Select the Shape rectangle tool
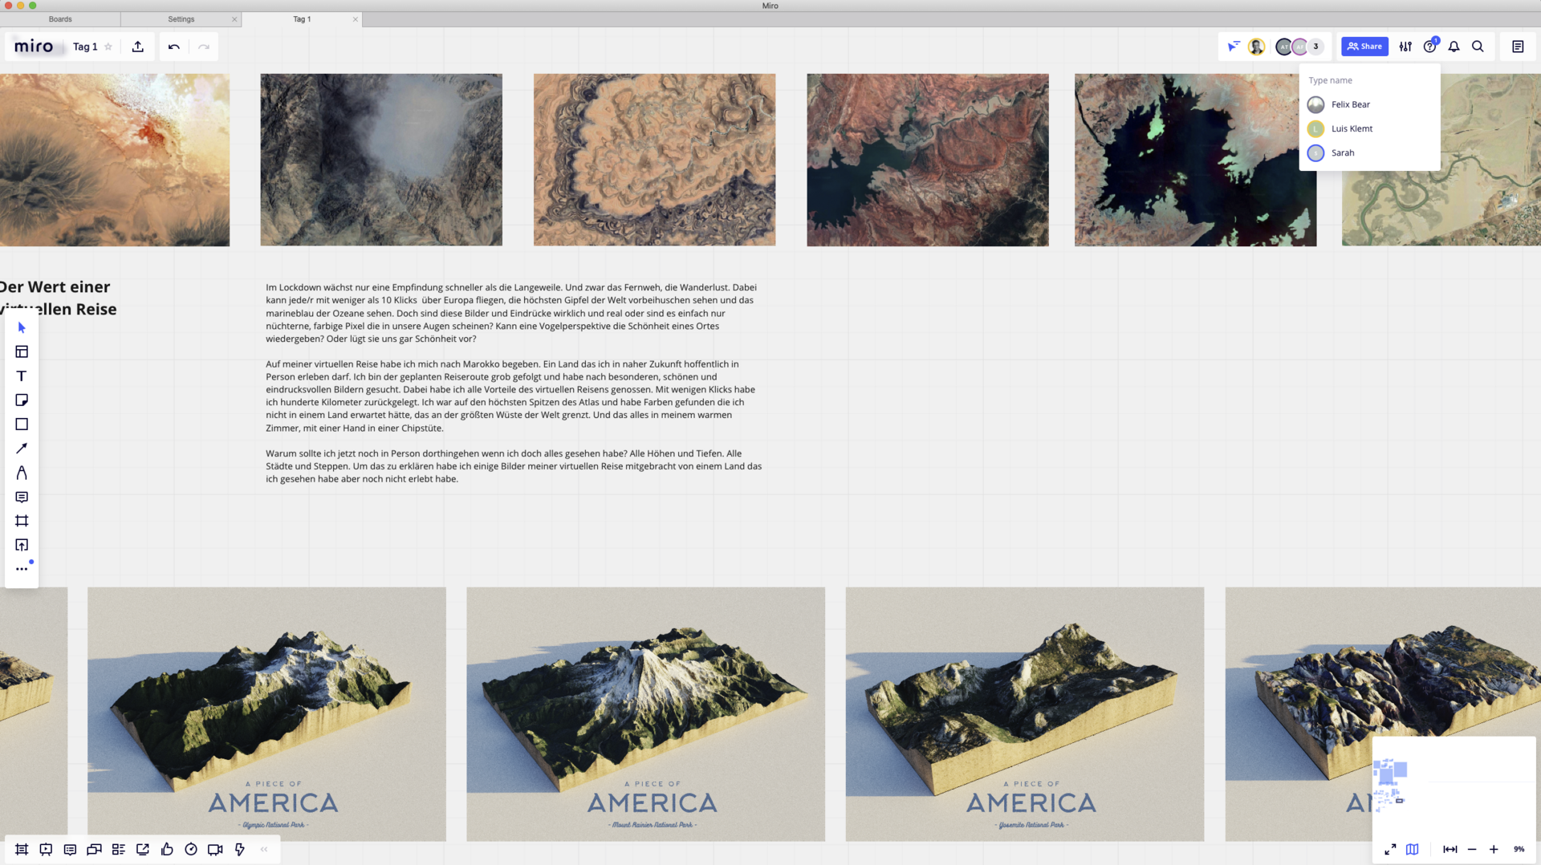This screenshot has height=865, width=1541. 22,424
